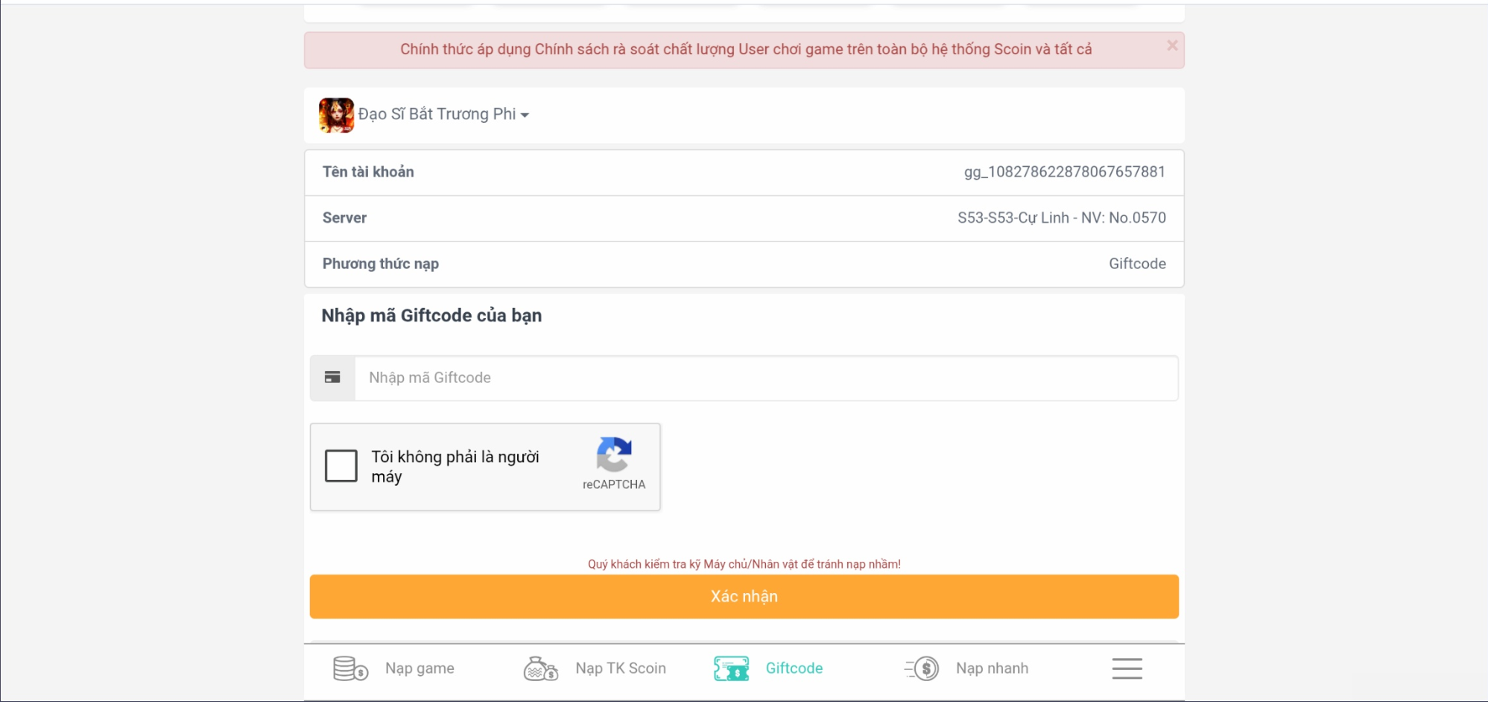Viewport: 1488px width, 702px height.
Task: Click the Giftcode value in Phương thức nạp row
Action: pos(1137,264)
